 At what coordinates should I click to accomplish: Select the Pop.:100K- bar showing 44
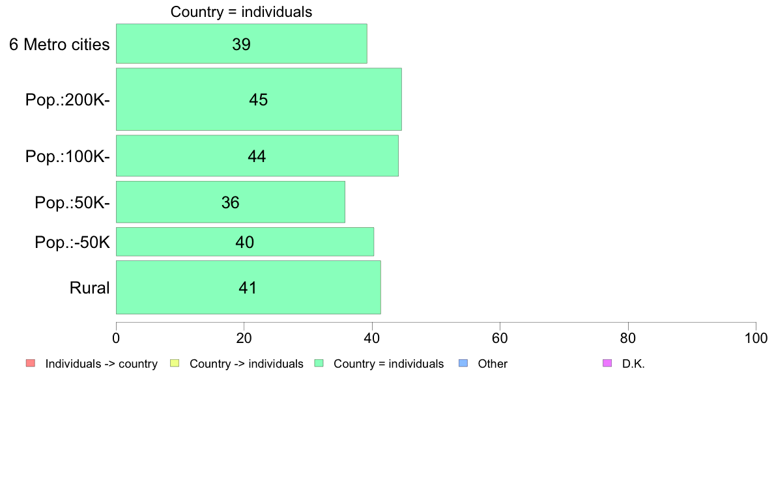click(x=257, y=156)
